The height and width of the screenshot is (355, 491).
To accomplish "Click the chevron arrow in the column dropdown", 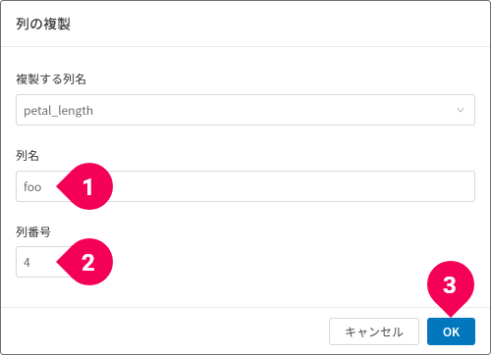I will [461, 110].
